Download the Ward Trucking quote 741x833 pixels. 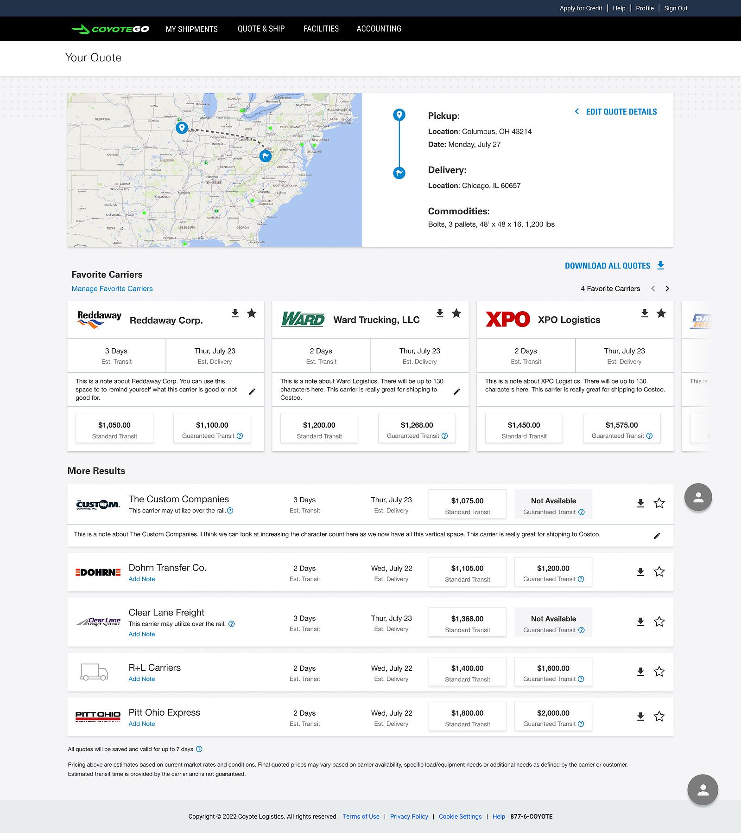440,314
